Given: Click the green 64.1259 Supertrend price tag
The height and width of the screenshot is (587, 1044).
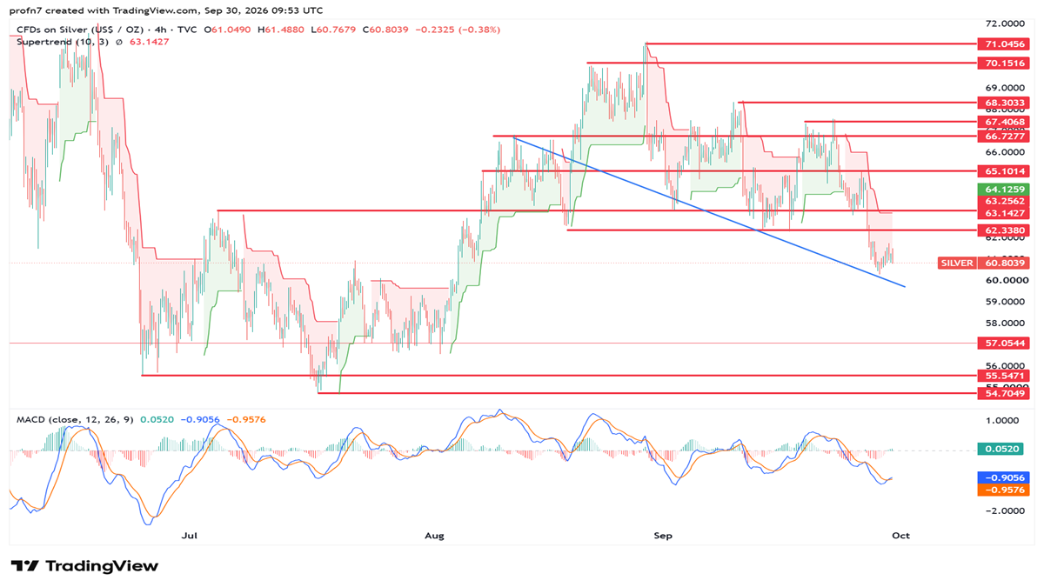Looking at the screenshot, I should point(1006,189).
